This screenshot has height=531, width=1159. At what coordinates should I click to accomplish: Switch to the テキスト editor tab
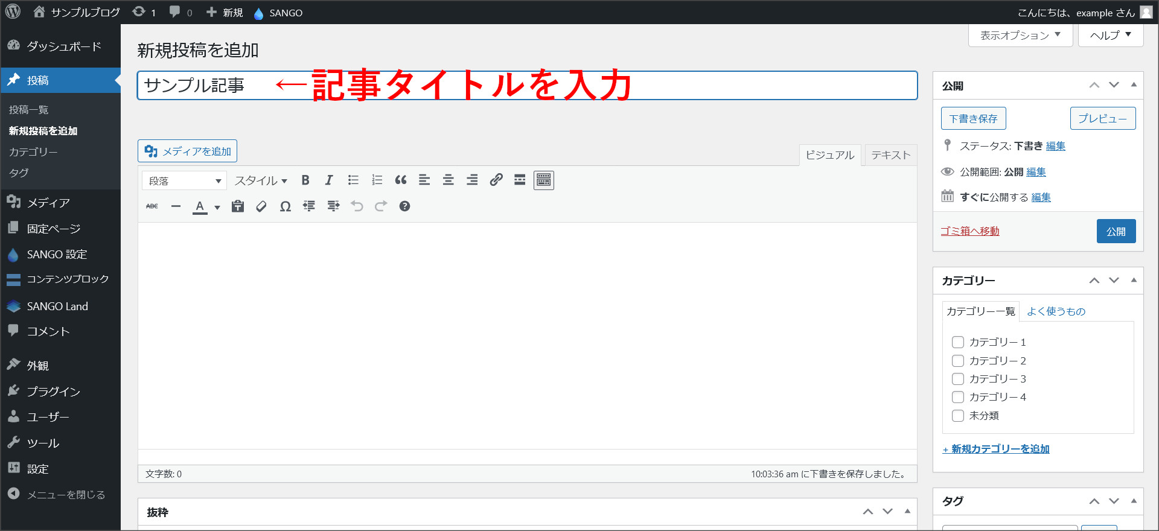[890, 155]
